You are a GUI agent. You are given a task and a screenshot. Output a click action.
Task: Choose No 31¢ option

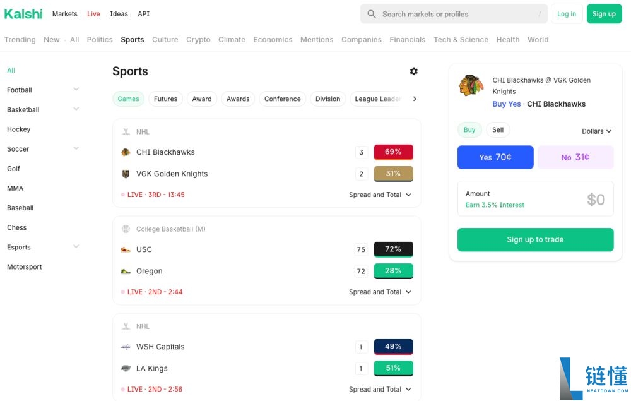point(575,157)
